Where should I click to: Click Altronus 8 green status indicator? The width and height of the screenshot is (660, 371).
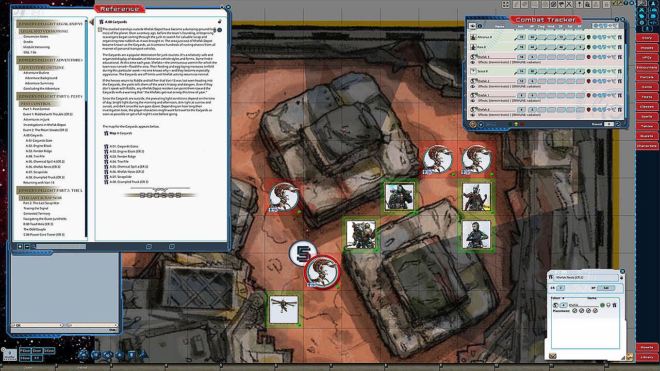coord(589,37)
